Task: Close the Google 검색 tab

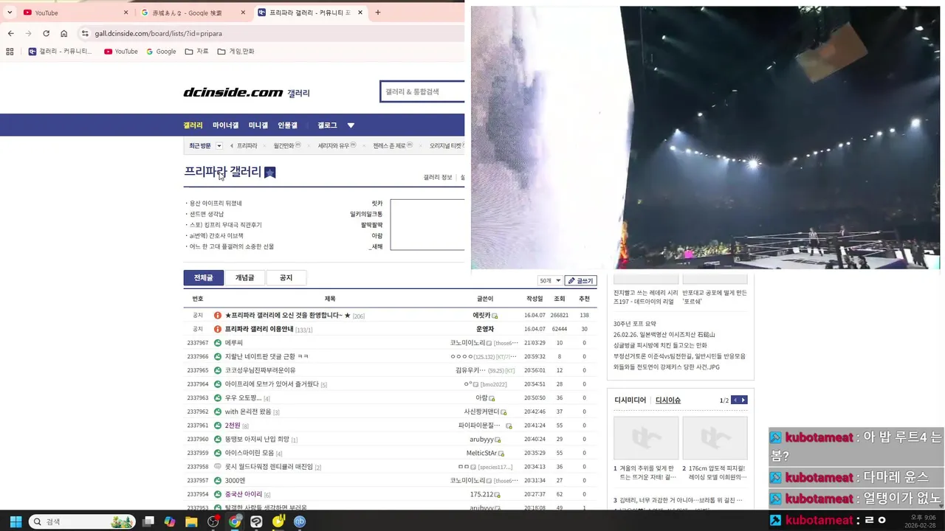Action: pyautogui.click(x=243, y=13)
